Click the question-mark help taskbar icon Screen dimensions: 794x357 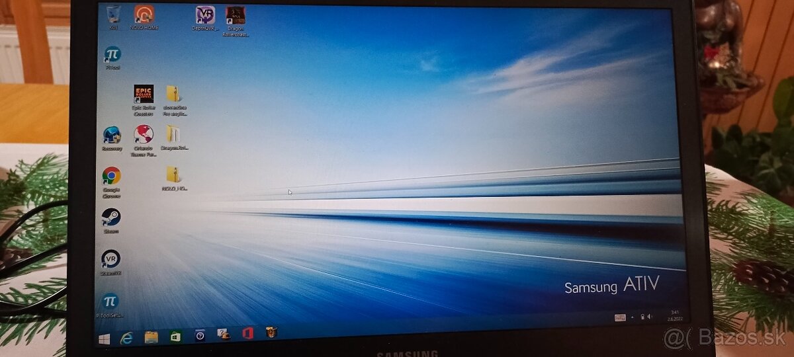[x=199, y=335]
